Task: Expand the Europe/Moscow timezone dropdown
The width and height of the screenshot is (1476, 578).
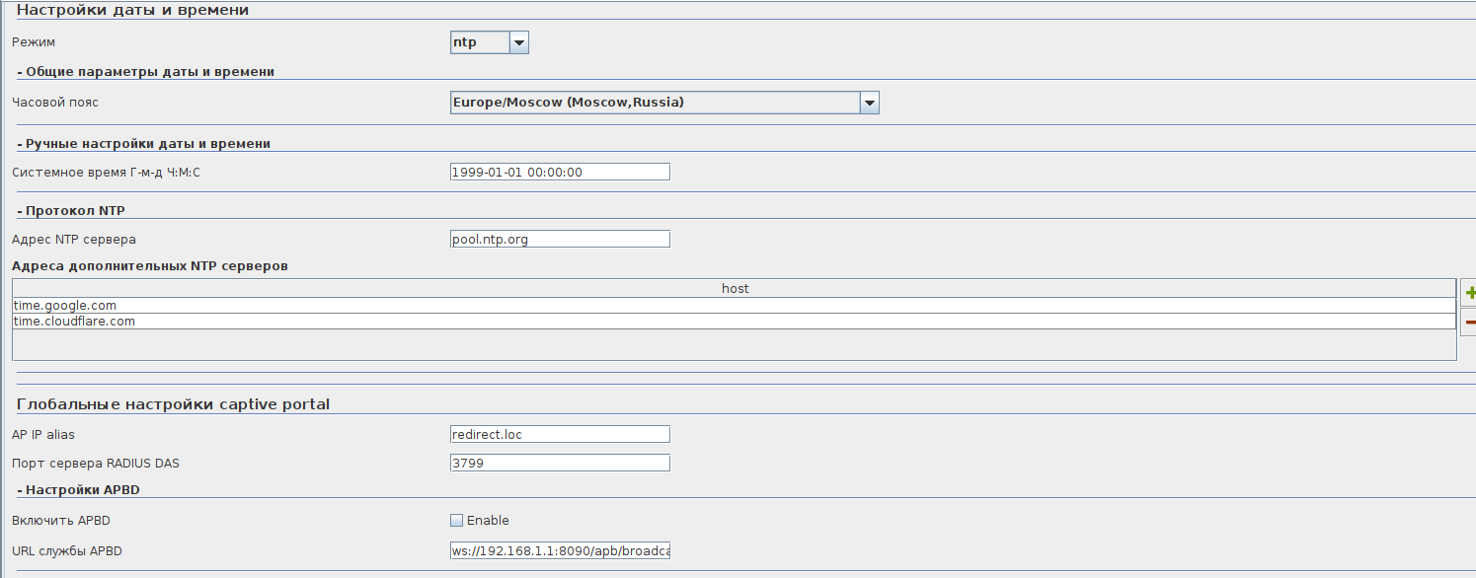Action: point(869,103)
